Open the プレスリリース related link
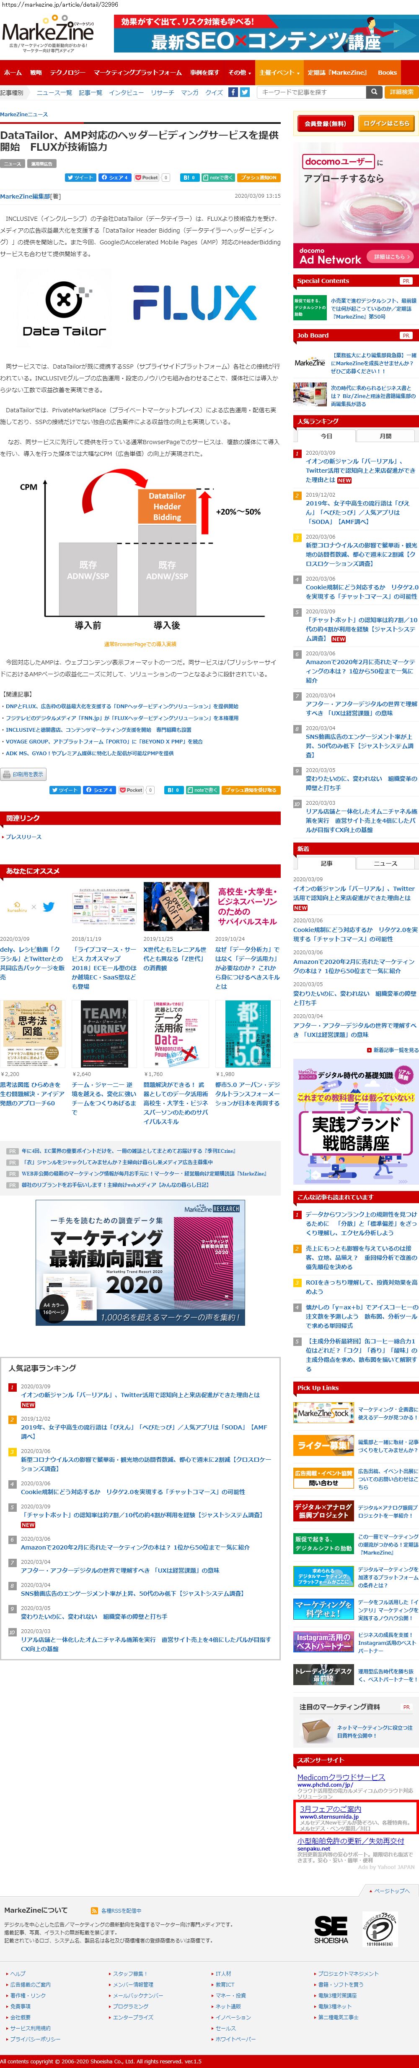Screen dimensions: 419x2068 point(23,837)
